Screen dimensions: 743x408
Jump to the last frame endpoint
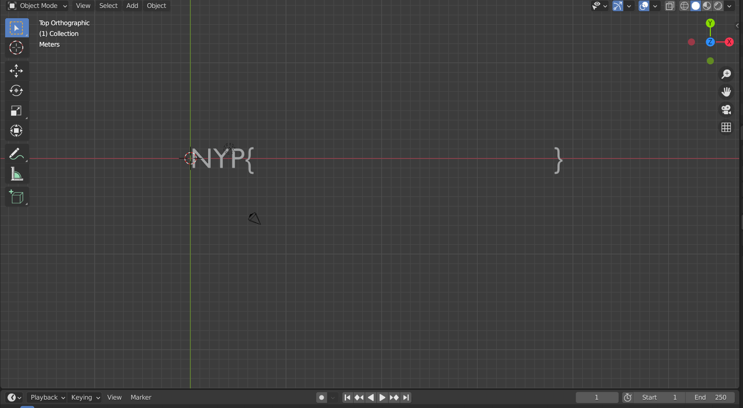pos(406,397)
